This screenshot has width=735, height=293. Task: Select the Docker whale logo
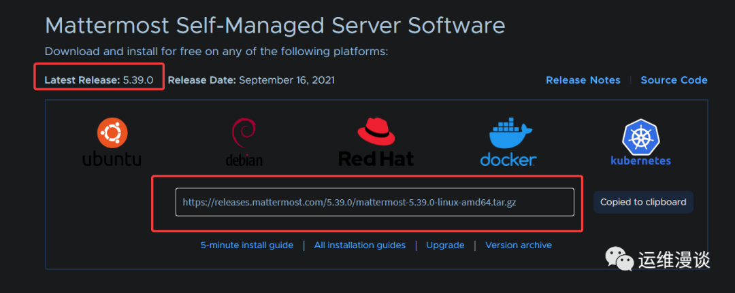pyautogui.click(x=508, y=142)
